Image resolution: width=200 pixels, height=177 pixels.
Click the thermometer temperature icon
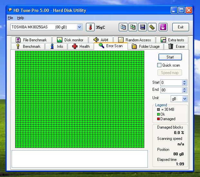point(90,27)
